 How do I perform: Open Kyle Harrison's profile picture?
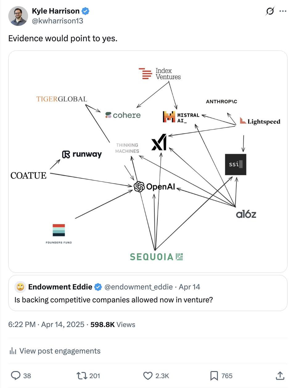[x=18, y=16]
